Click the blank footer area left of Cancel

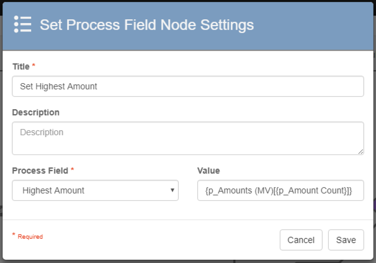(x=155, y=240)
